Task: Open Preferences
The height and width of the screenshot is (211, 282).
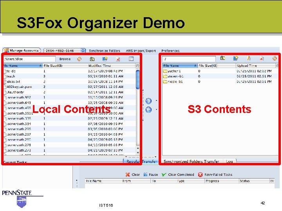Action: tap(170, 51)
